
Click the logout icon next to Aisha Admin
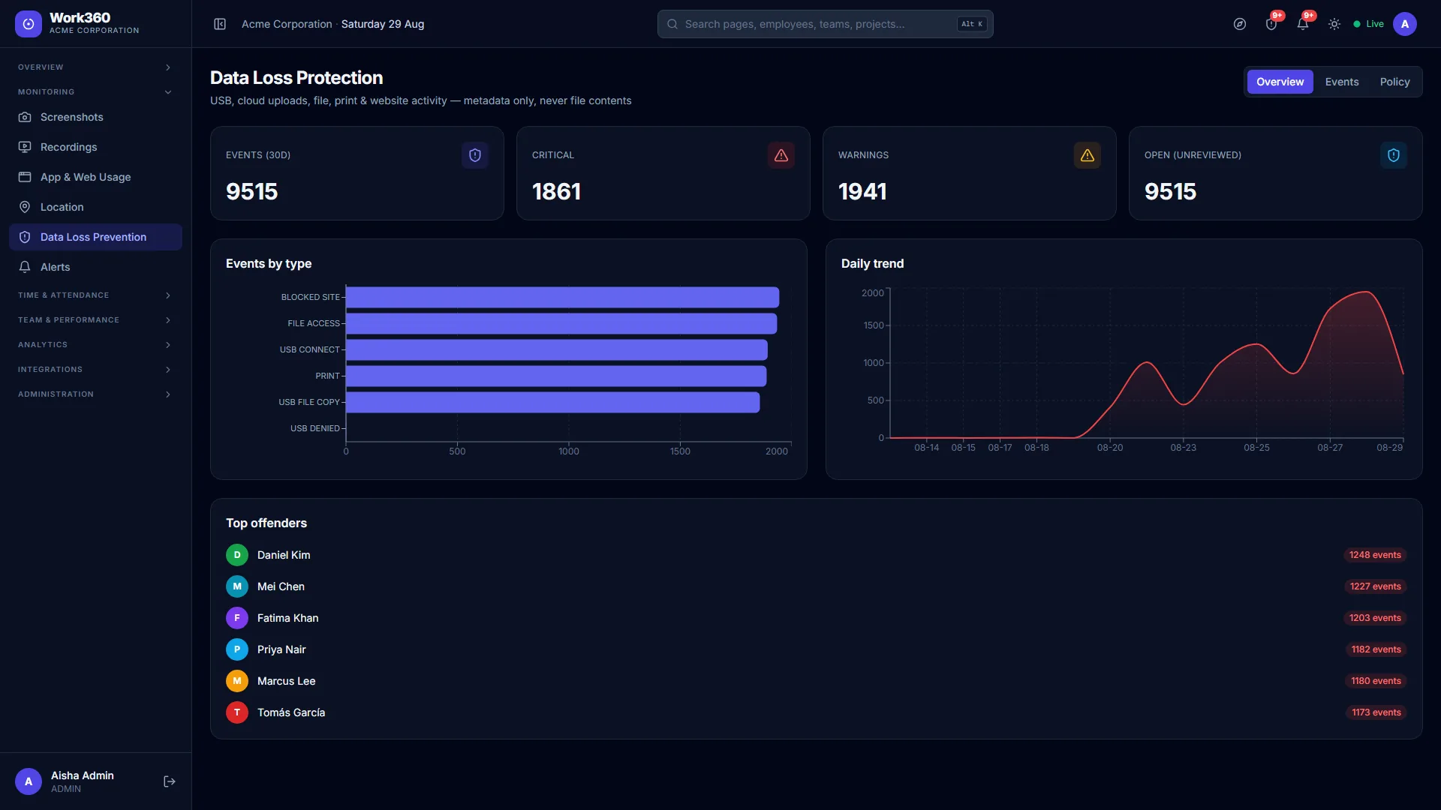tap(170, 781)
